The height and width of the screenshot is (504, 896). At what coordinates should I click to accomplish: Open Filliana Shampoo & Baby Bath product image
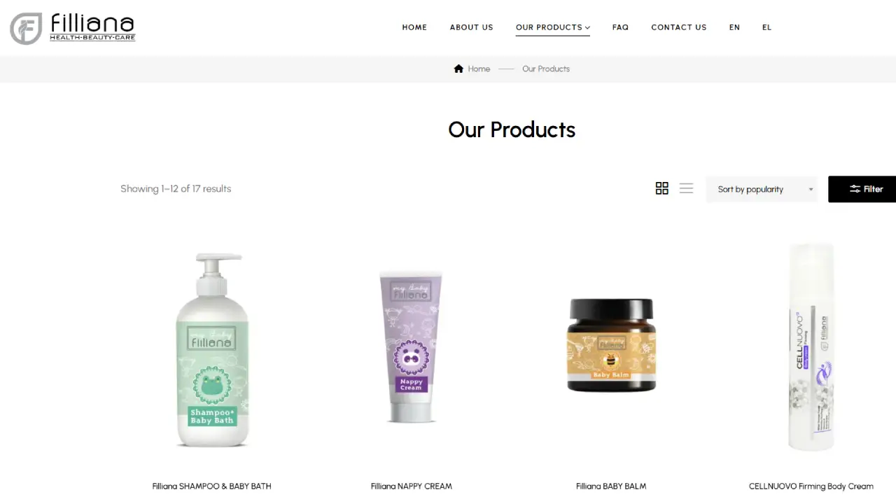[211, 350]
